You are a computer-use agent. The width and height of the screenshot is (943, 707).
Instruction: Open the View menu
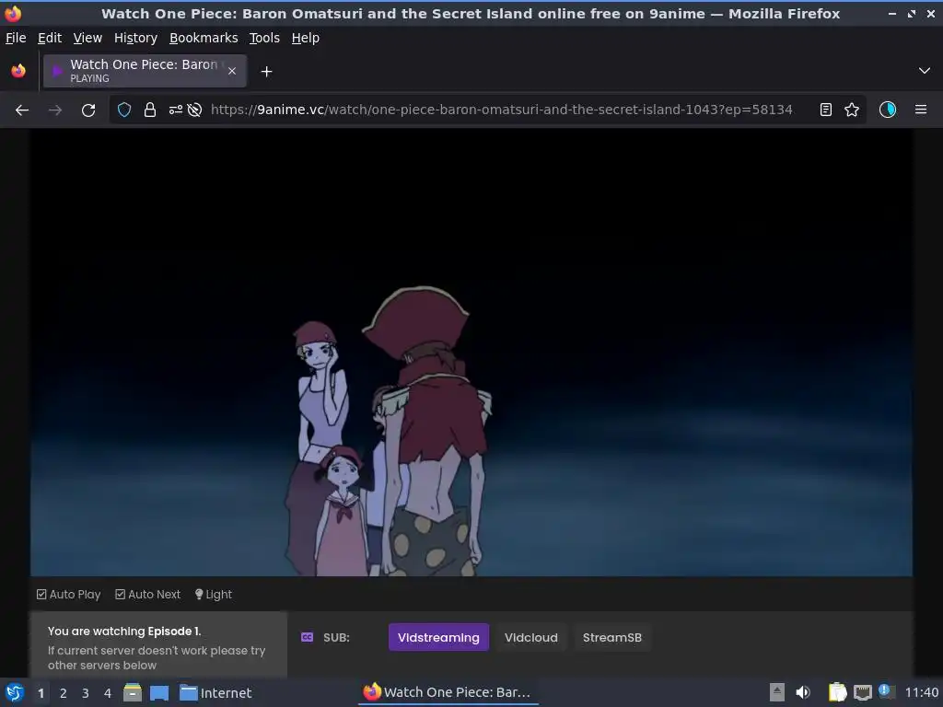[x=87, y=38]
